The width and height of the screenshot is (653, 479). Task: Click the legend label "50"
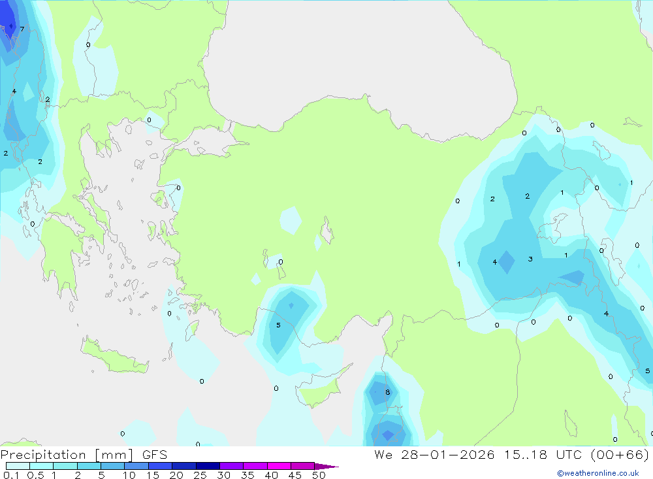point(319,475)
